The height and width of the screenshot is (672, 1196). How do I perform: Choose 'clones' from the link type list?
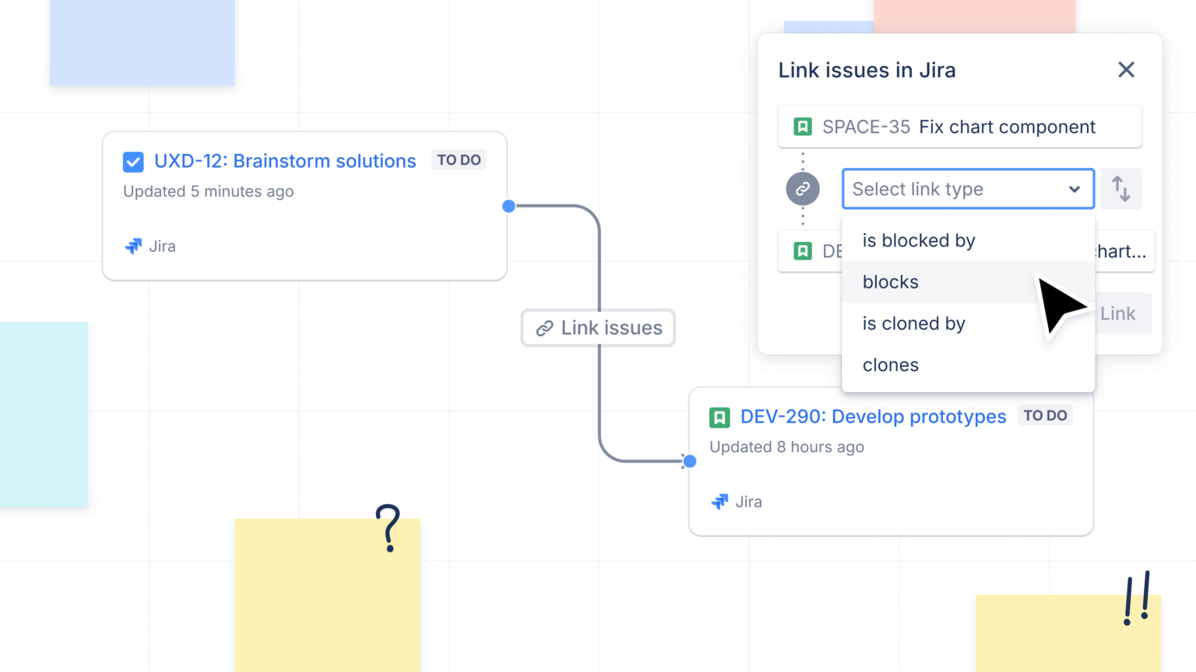click(x=890, y=365)
